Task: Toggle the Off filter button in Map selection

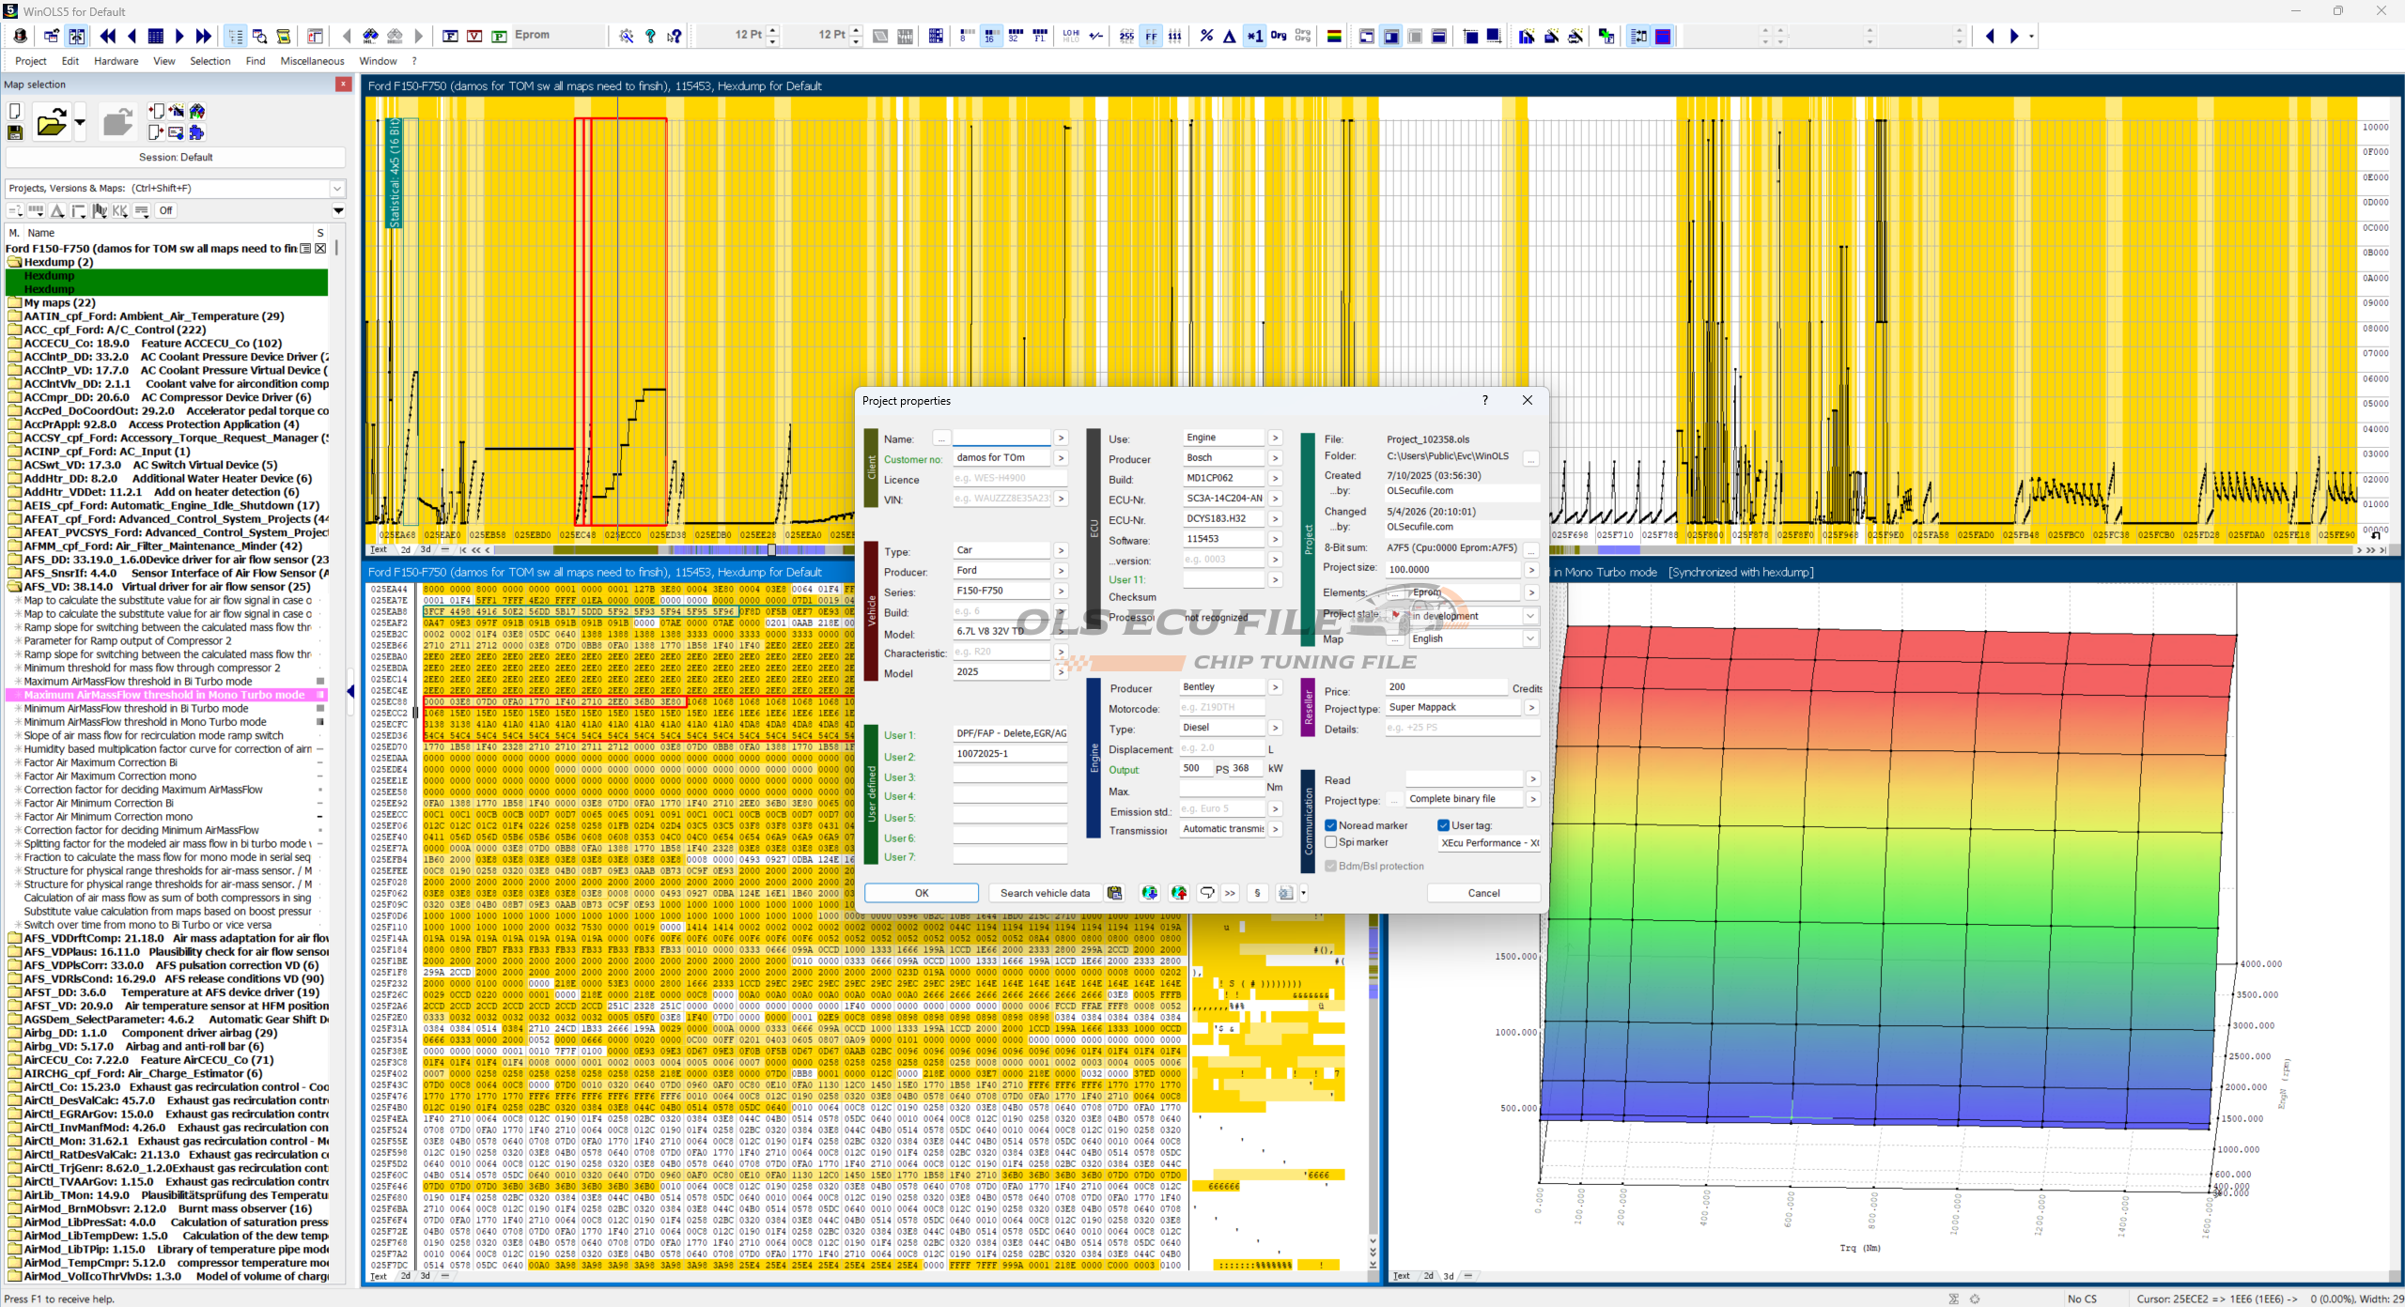Action: click(165, 210)
